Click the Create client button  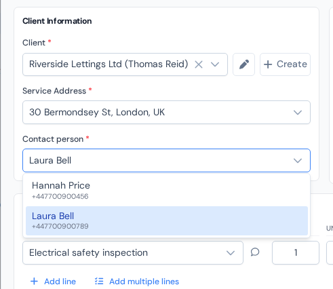click(285, 64)
